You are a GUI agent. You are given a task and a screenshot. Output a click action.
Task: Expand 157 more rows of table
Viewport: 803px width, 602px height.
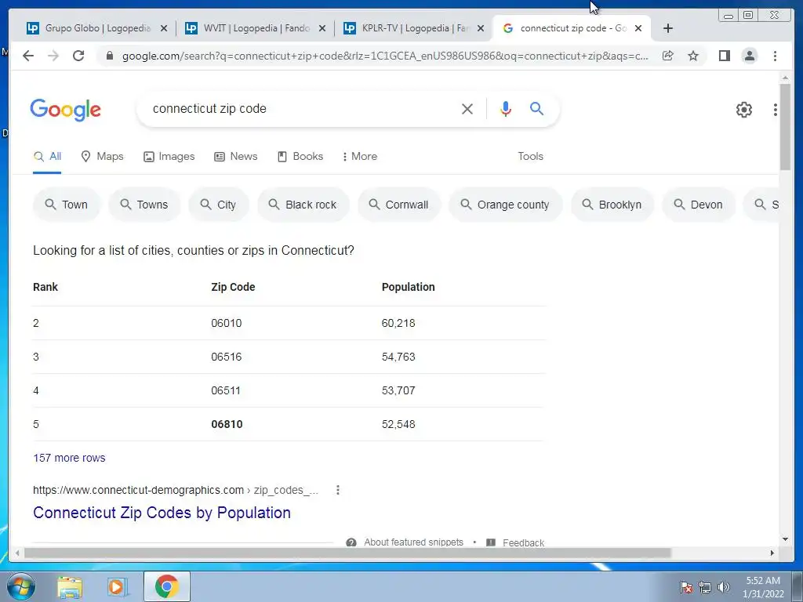point(69,458)
